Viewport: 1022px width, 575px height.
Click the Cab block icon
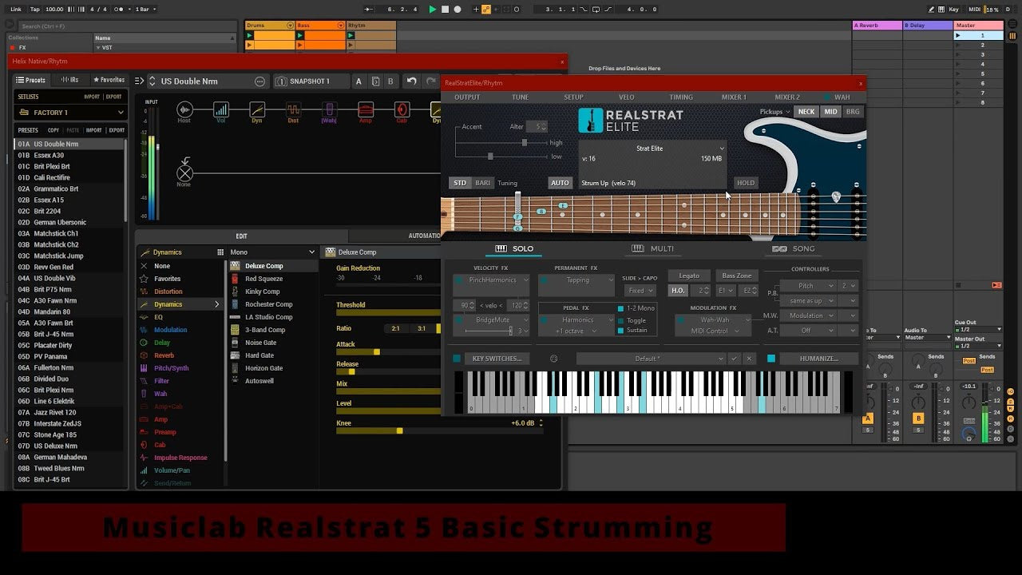click(402, 110)
